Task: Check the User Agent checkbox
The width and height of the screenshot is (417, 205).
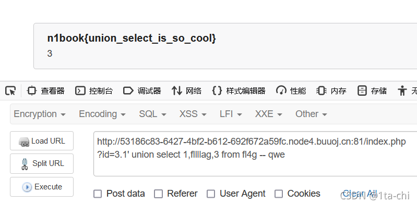Action: (x=211, y=194)
